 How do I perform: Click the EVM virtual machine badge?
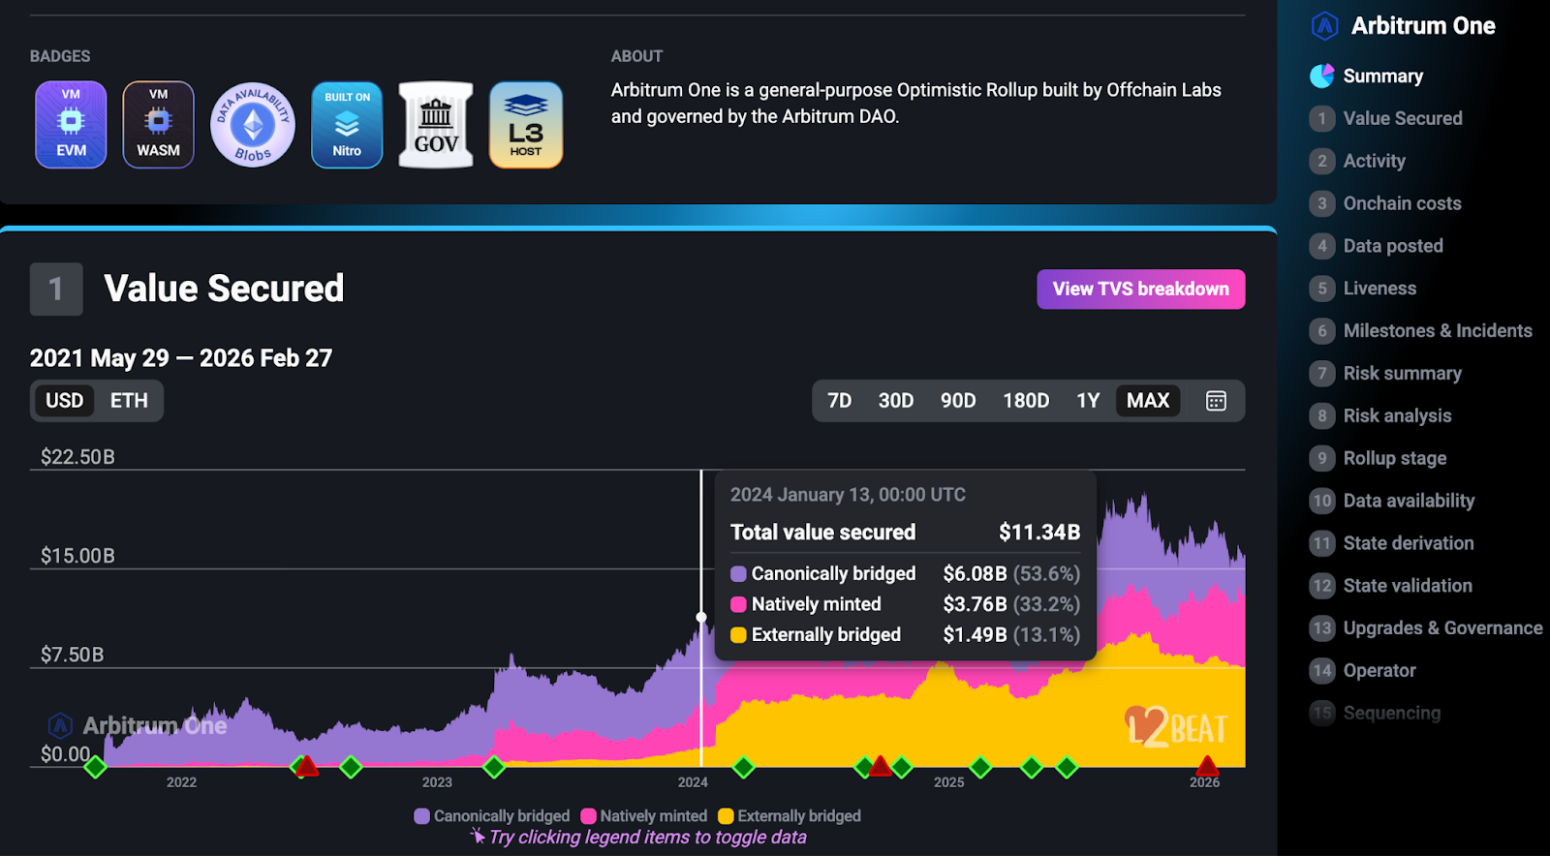(71, 125)
